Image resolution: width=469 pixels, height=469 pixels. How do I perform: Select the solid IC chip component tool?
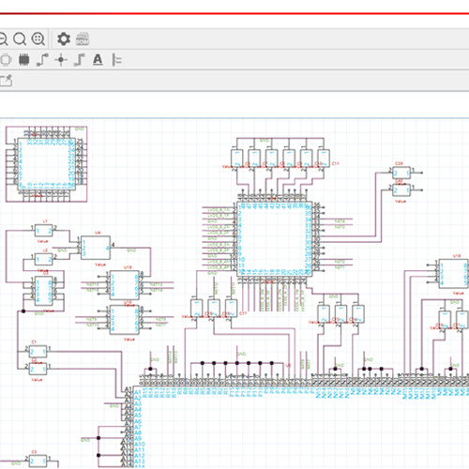[24, 60]
